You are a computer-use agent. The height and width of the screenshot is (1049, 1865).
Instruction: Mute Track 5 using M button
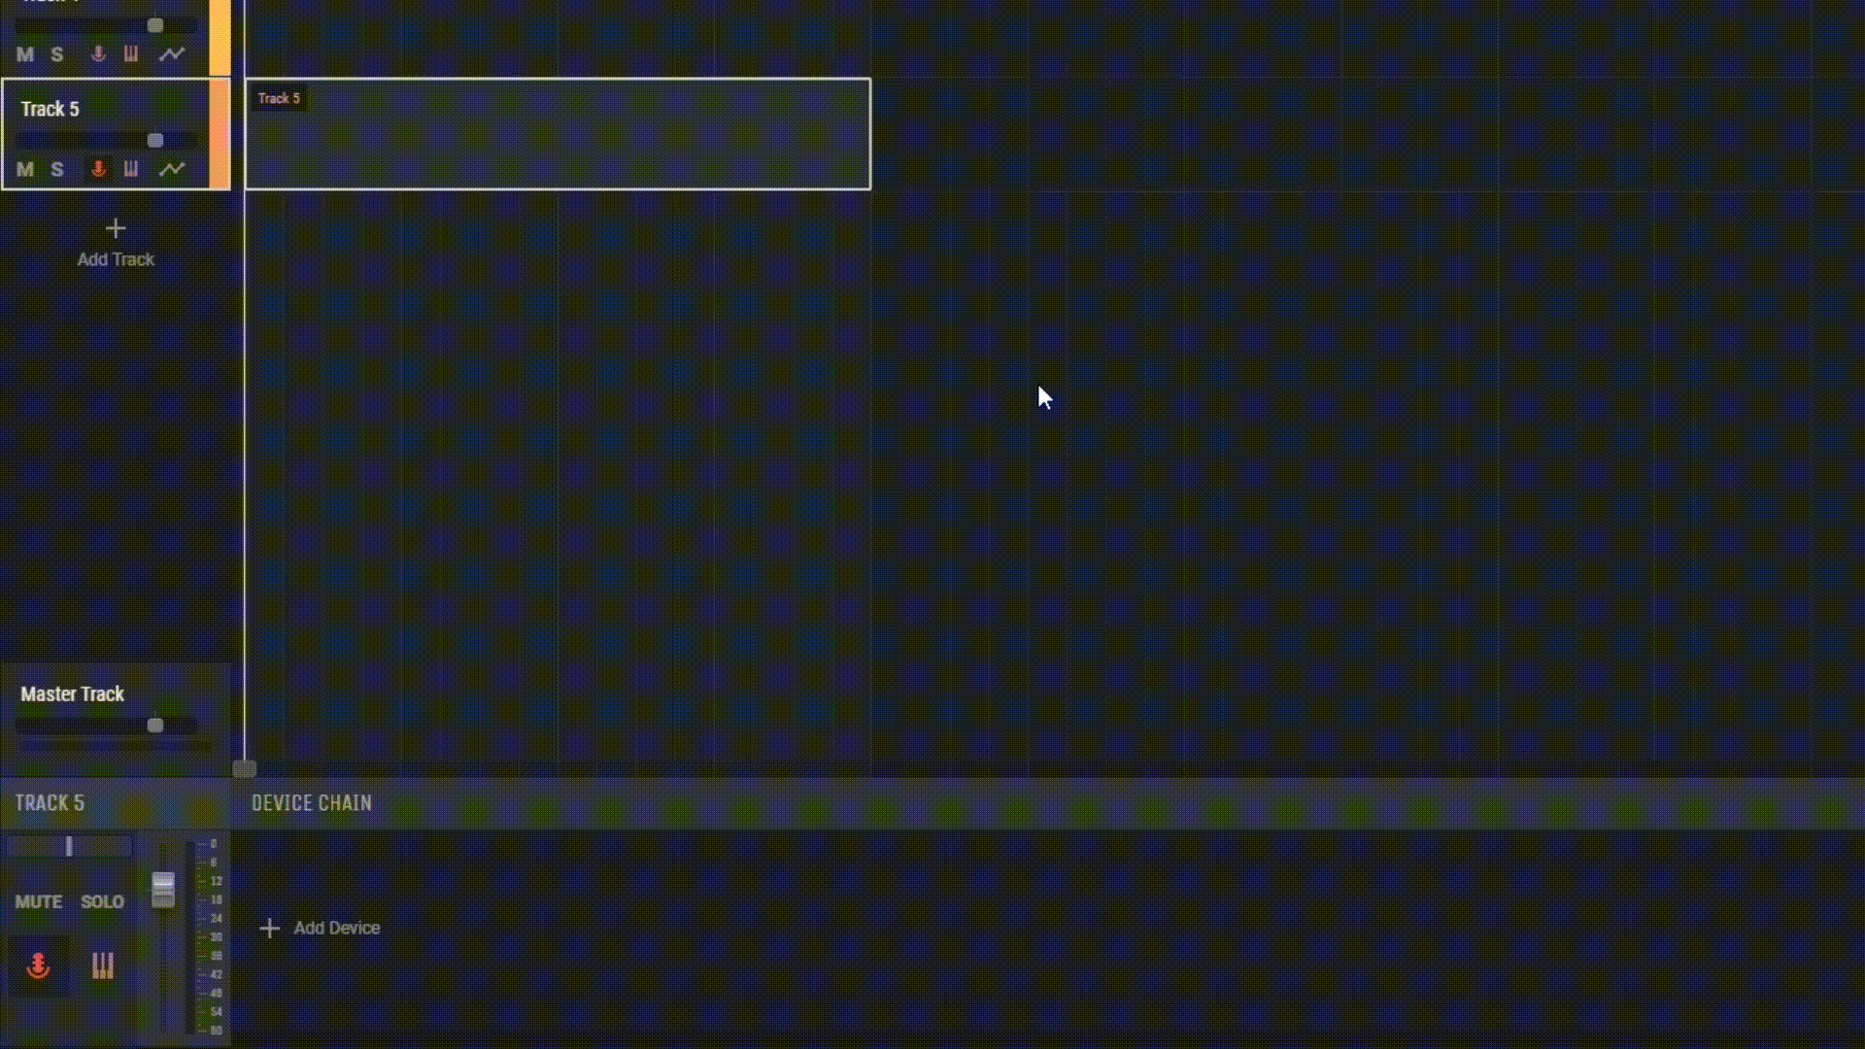[x=24, y=169]
